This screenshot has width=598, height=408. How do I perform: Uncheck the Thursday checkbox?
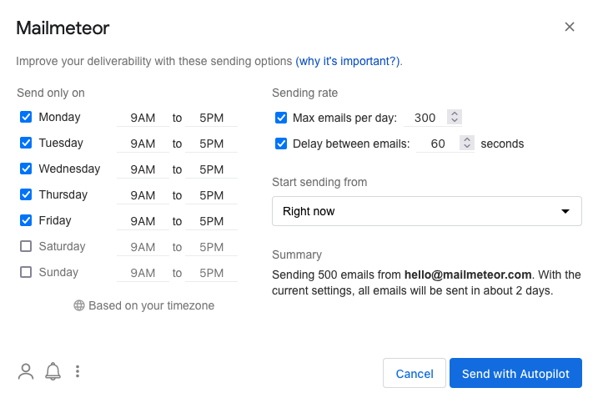[26, 194]
